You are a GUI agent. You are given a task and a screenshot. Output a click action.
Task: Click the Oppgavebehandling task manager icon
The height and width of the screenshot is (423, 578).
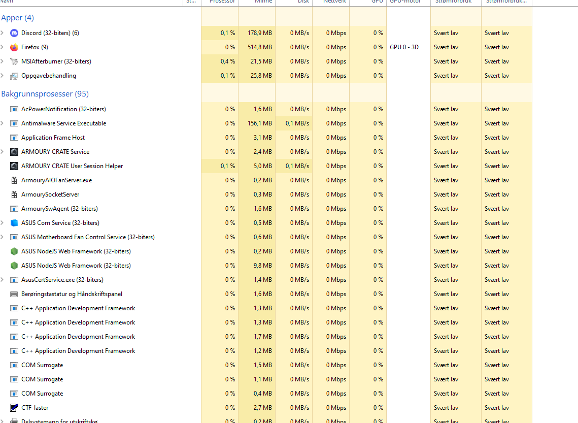pos(14,76)
